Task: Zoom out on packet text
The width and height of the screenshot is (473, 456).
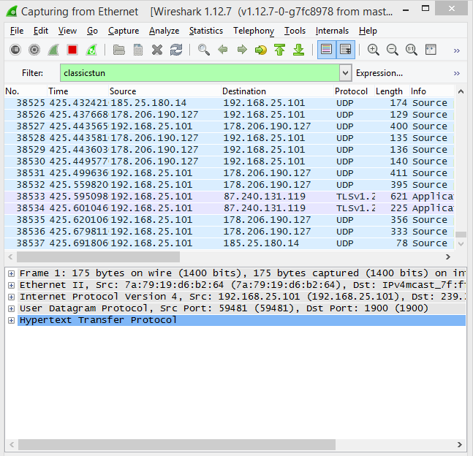Action: 392,50
